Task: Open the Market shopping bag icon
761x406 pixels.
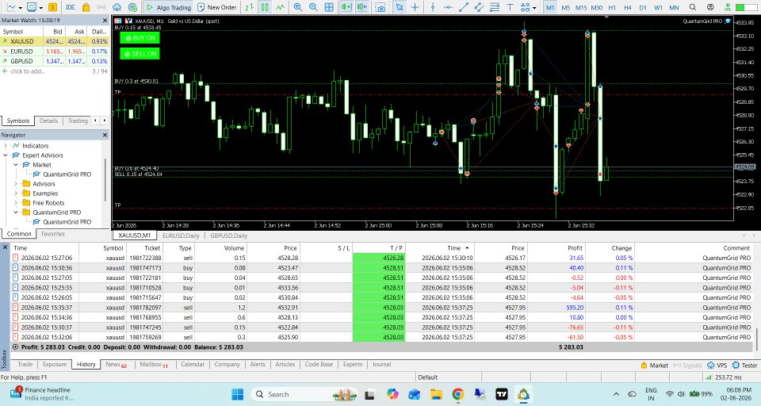Action: [x=86, y=7]
